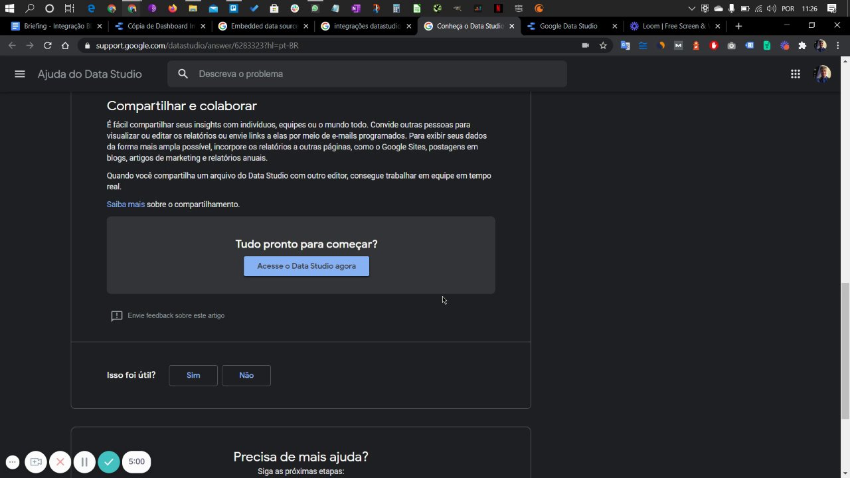
Task: Open Netflix from the taskbar
Action: click(498, 9)
